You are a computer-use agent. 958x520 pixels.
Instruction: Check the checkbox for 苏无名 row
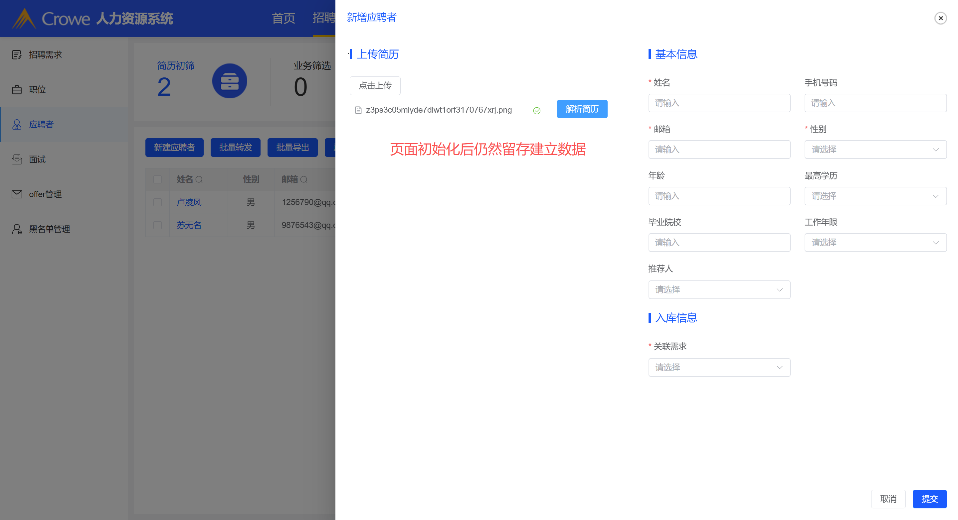pos(157,226)
